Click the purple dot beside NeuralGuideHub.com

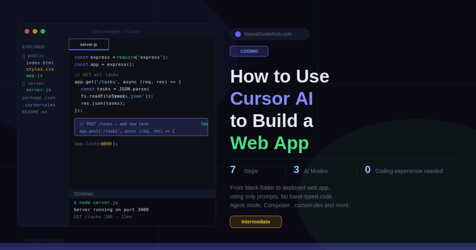pos(238,34)
